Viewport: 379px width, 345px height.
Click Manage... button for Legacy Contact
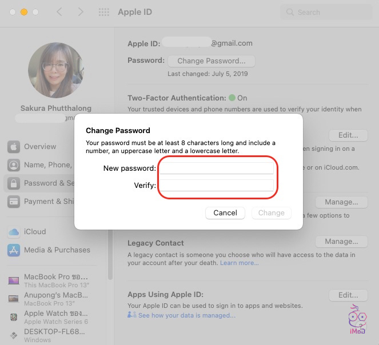point(341,242)
